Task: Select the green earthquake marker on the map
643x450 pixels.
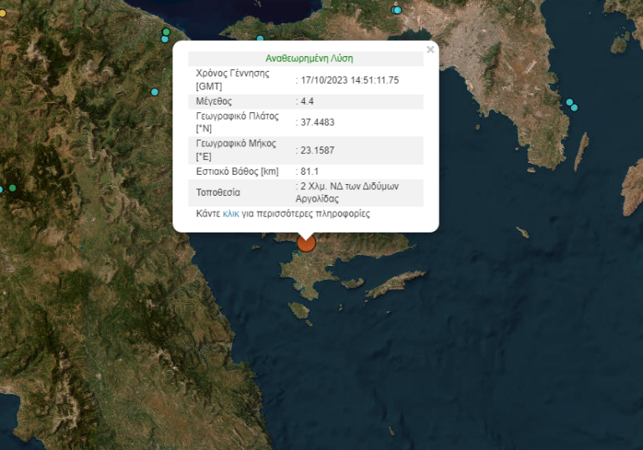Action: coord(166,32)
